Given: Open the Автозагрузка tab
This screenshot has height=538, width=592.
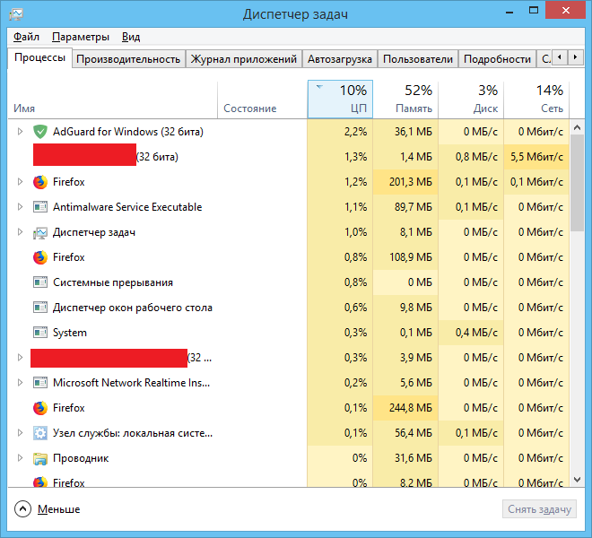Looking at the screenshot, I should (x=340, y=59).
